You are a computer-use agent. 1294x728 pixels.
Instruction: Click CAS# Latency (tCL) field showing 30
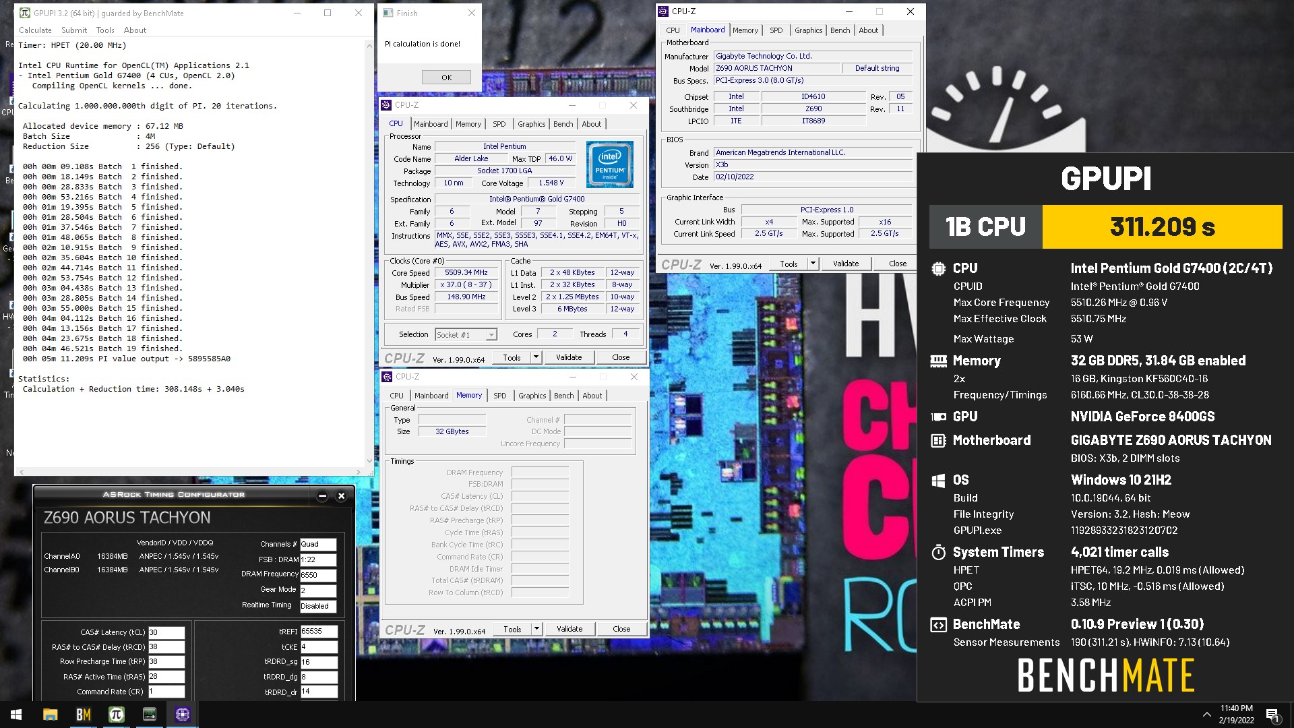click(166, 633)
